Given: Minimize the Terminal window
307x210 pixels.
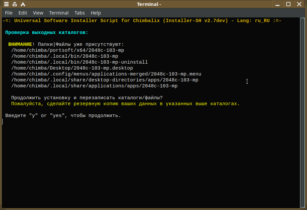Looking at the screenshot, I should 277,4.
